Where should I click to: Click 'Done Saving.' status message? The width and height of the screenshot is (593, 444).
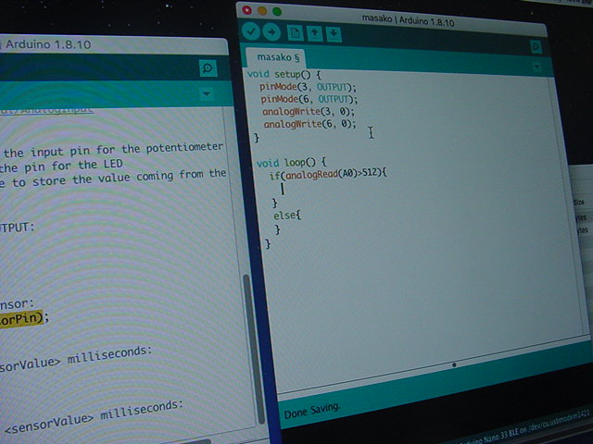(x=312, y=411)
